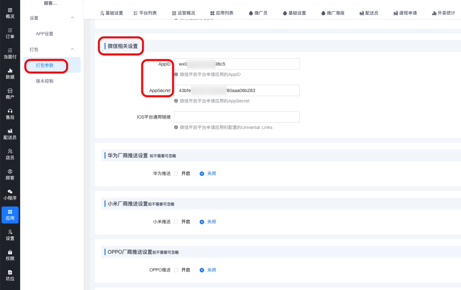
Task: Click the AppSecret input field
Action: click(236, 91)
